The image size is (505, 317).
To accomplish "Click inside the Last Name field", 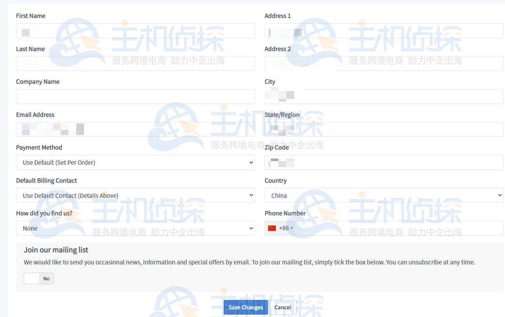I will (x=135, y=63).
